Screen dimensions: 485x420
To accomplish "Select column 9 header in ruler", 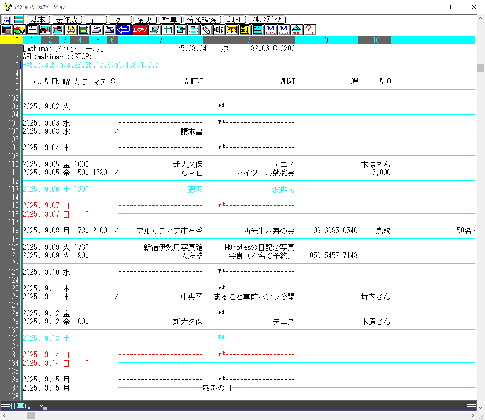I will click(x=326, y=40).
